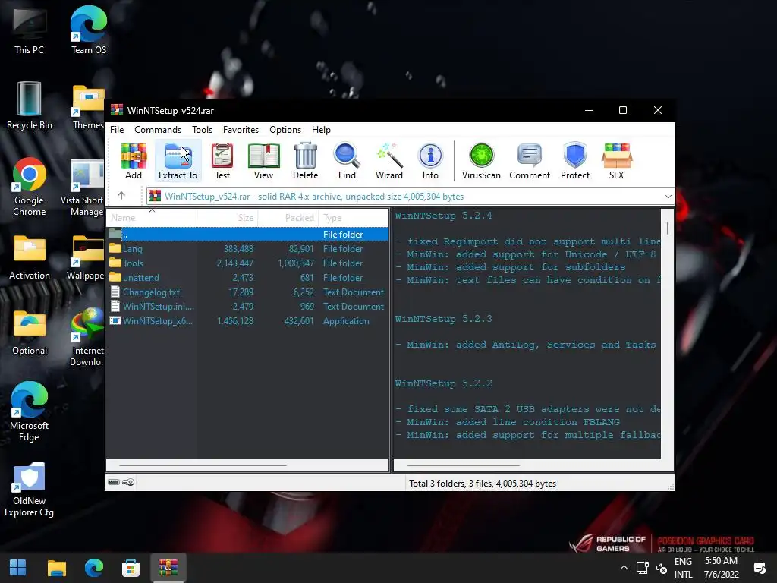Click the key password icon in status bar
The width and height of the screenshot is (777, 583).
128,482
